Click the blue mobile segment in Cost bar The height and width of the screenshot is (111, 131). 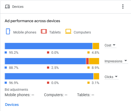49,46
